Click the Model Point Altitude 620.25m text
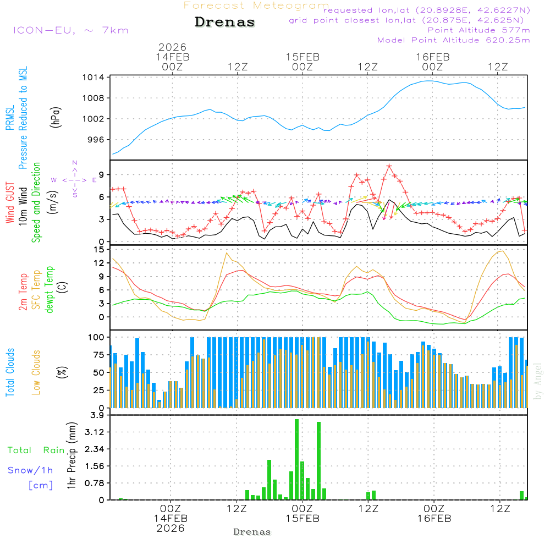Image resolution: width=550 pixels, height=550 pixels. 453,40
